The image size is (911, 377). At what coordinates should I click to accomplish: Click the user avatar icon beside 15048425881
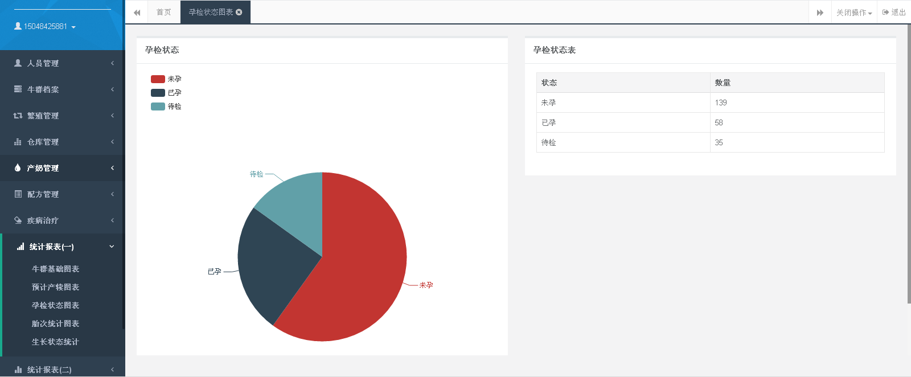(18, 26)
